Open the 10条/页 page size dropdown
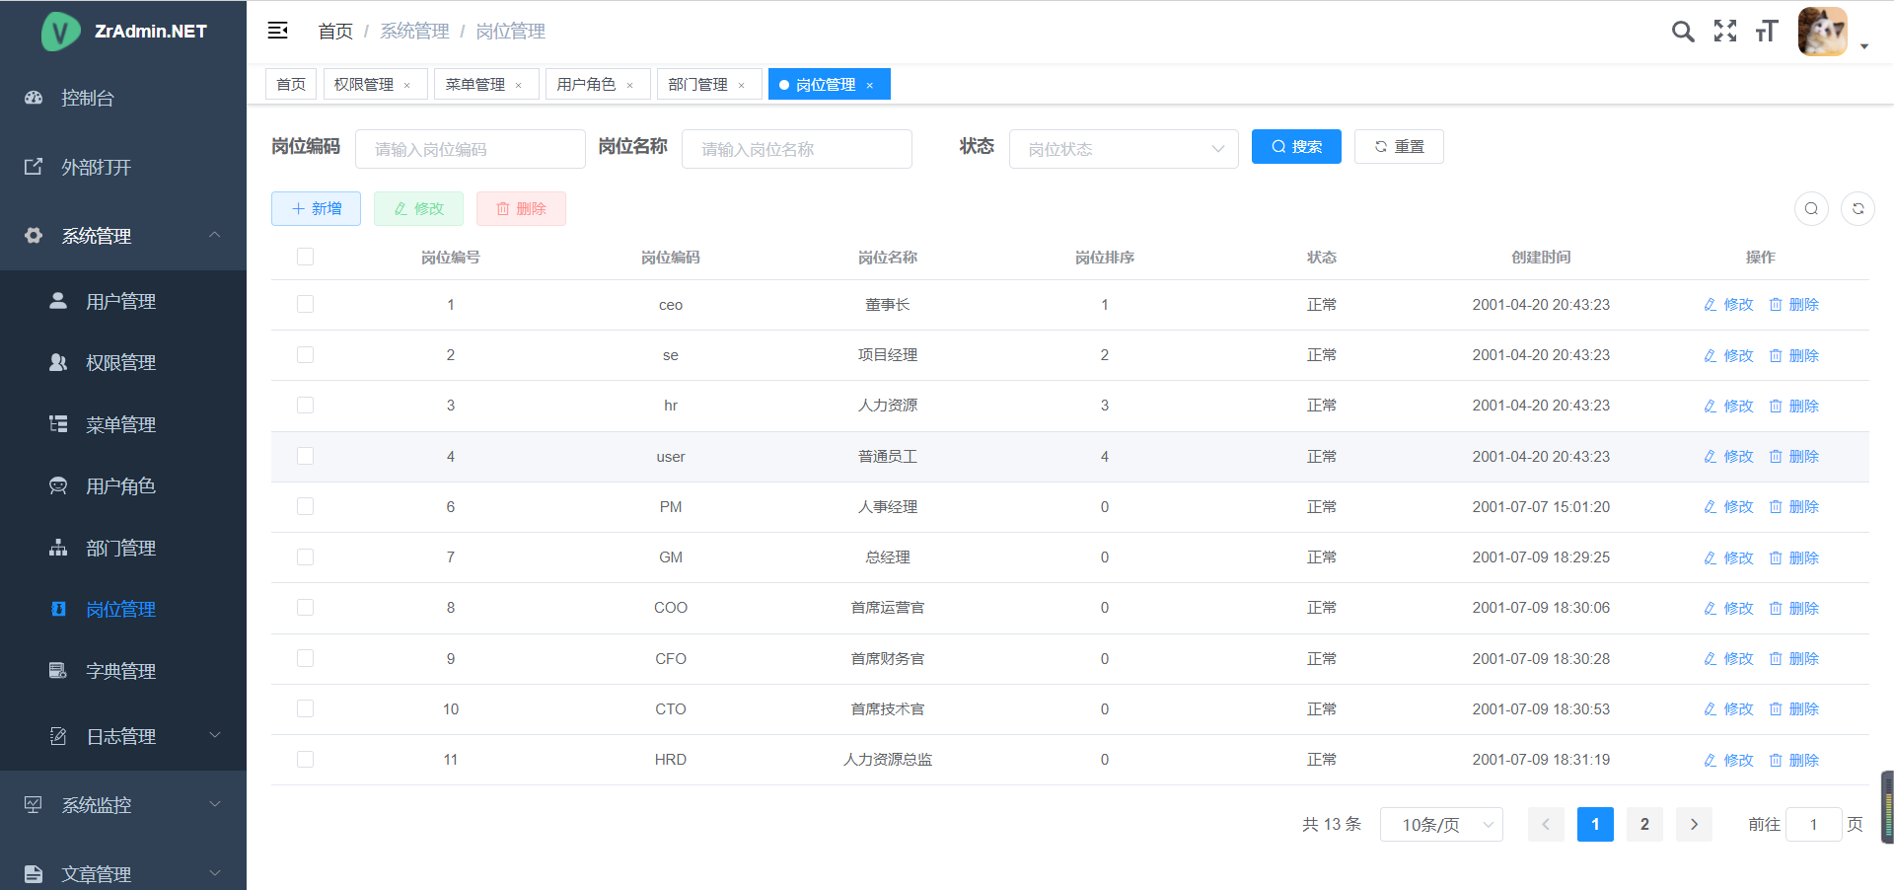 [1440, 824]
